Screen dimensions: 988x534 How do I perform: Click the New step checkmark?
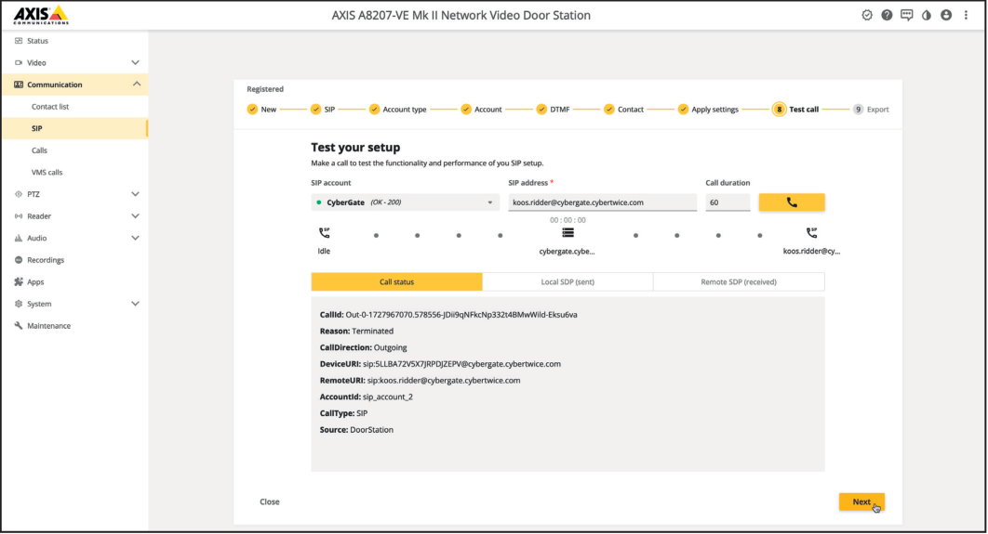[x=253, y=110]
